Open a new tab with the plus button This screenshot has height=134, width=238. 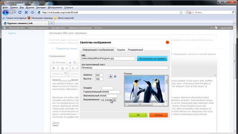click(51, 23)
